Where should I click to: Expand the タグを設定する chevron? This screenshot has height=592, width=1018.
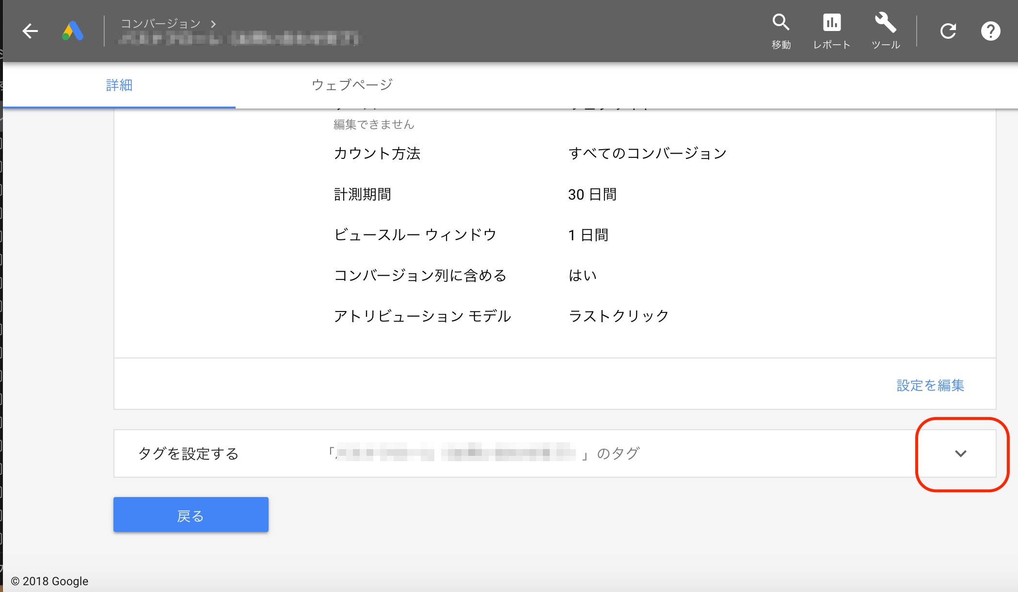point(960,453)
